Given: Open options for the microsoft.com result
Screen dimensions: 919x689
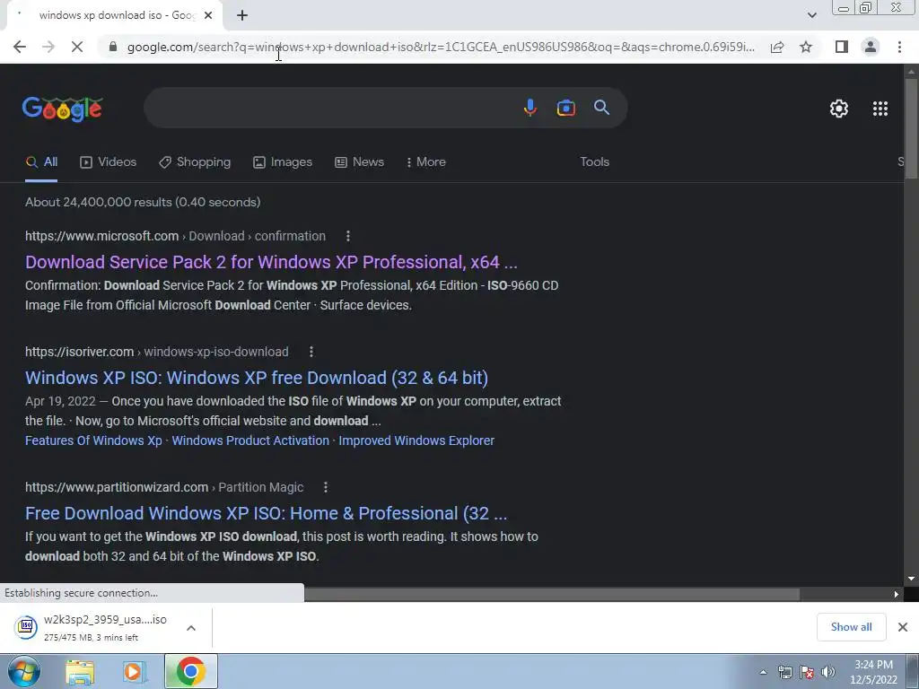Looking at the screenshot, I should pos(348,236).
